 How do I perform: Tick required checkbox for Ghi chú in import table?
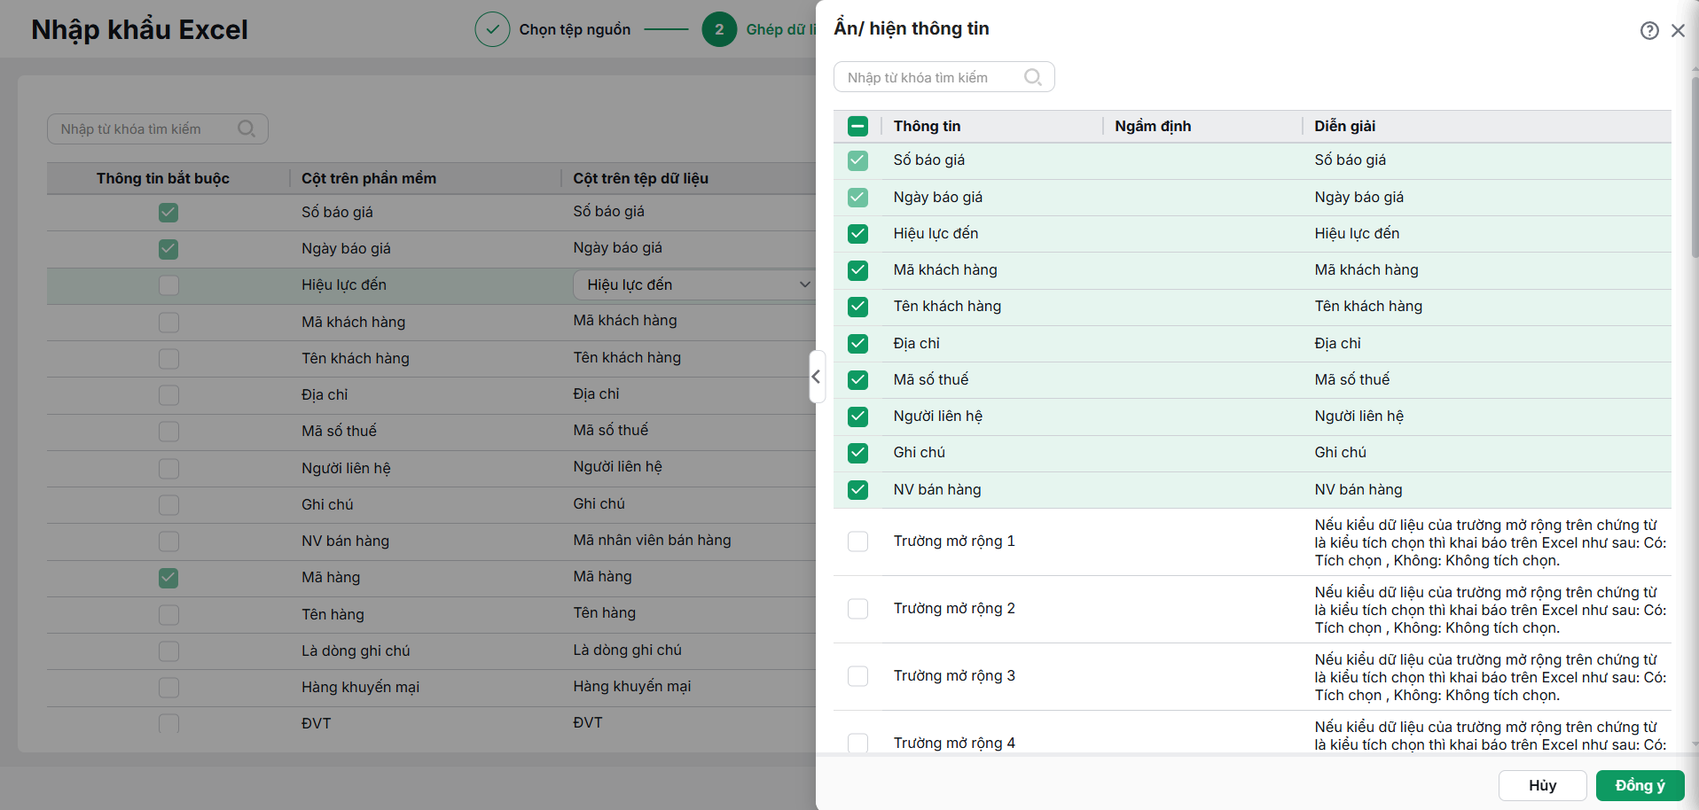tap(168, 505)
